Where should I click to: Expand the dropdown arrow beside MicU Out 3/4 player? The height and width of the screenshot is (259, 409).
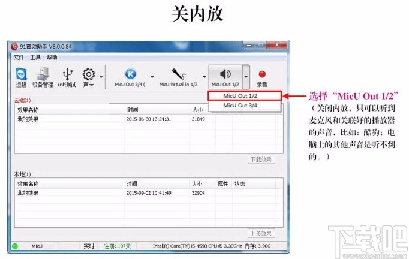coord(152,77)
